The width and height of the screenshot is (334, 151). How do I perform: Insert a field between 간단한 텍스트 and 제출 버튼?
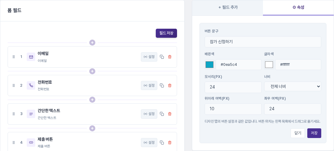click(92, 128)
